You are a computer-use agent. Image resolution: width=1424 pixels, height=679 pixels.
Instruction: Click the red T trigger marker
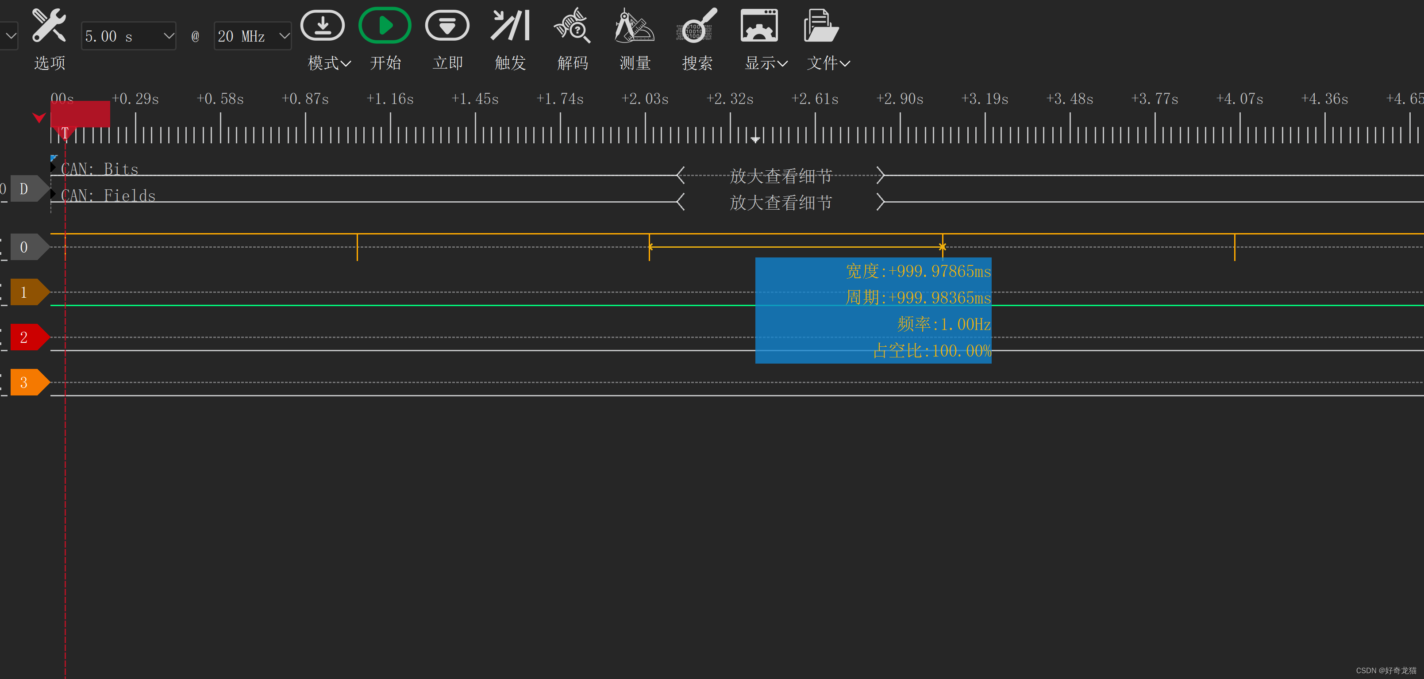pyautogui.click(x=65, y=133)
